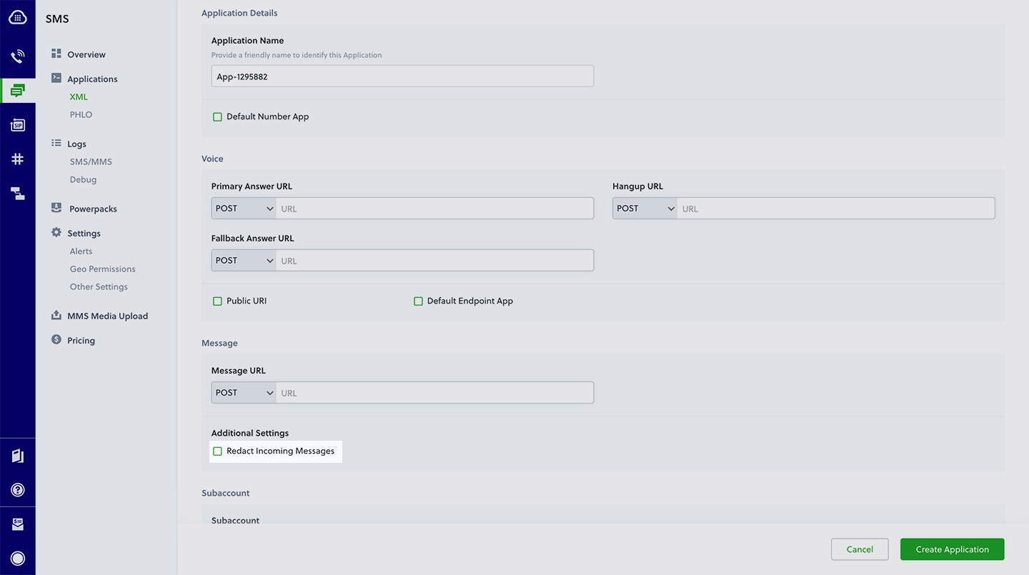Open billing via the dollar envelope icon
The width and height of the screenshot is (1029, 575).
coord(18,524)
